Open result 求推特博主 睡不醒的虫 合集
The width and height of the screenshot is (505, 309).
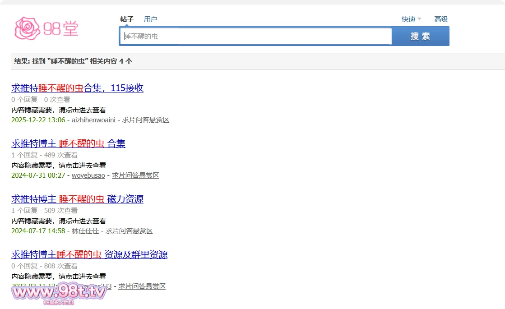point(68,143)
